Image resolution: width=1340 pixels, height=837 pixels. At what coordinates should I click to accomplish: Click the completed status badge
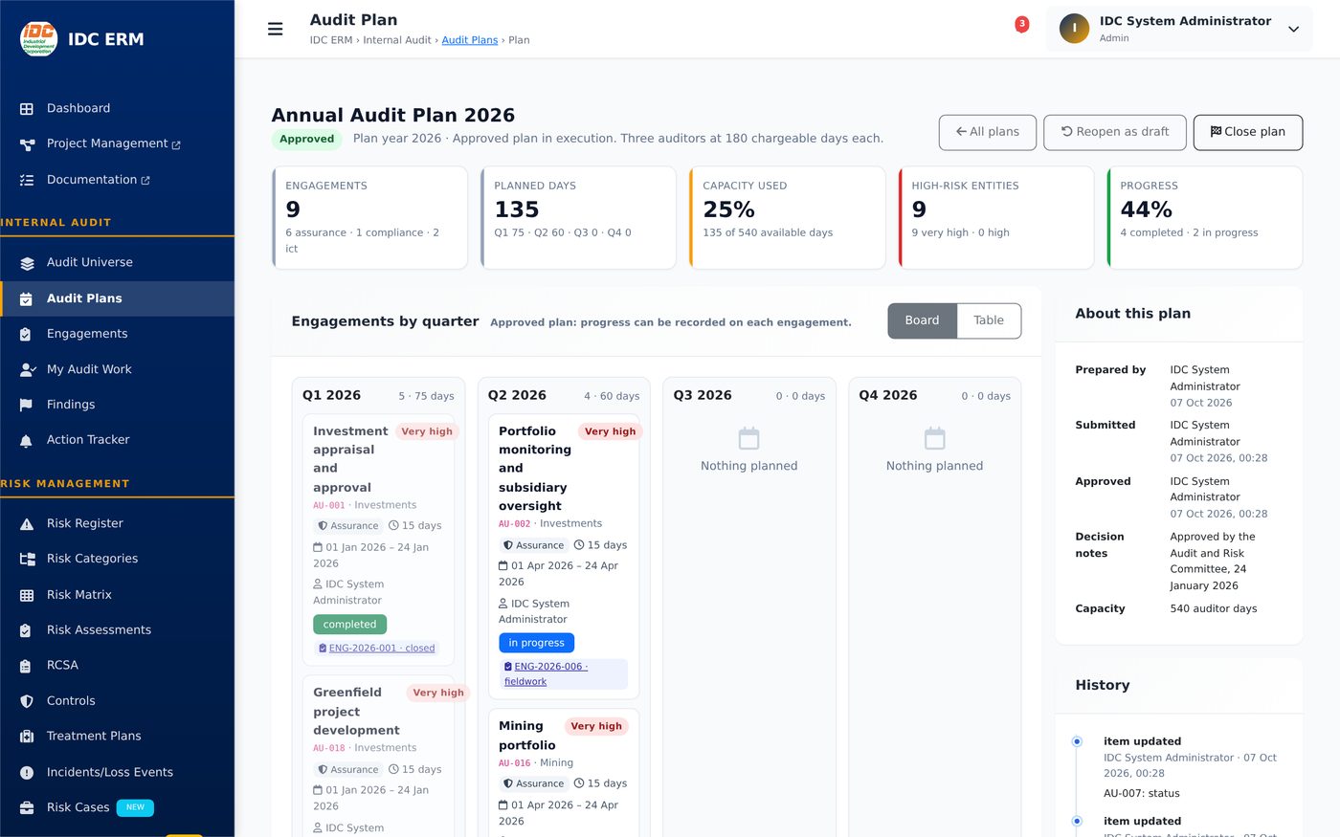(349, 625)
